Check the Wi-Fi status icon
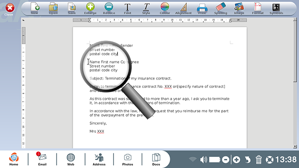Image resolution: width=299 pixels, height=168 pixels. (193, 159)
